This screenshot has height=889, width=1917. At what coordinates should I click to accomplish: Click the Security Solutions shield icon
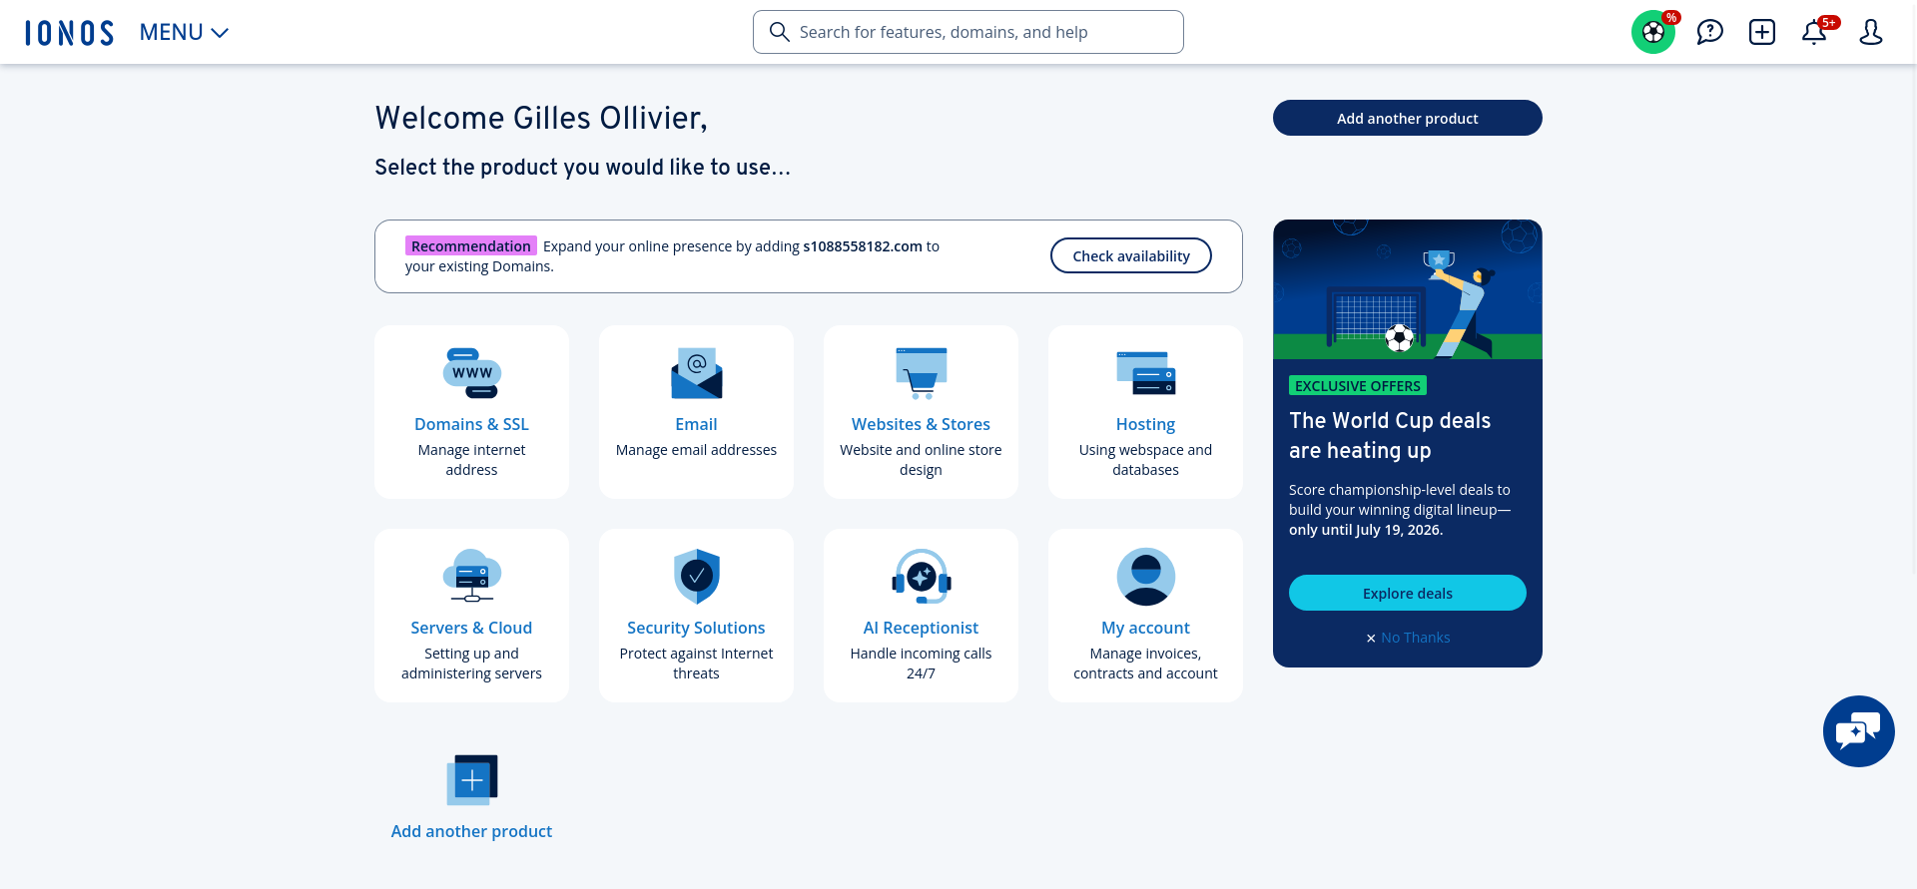tap(696, 576)
